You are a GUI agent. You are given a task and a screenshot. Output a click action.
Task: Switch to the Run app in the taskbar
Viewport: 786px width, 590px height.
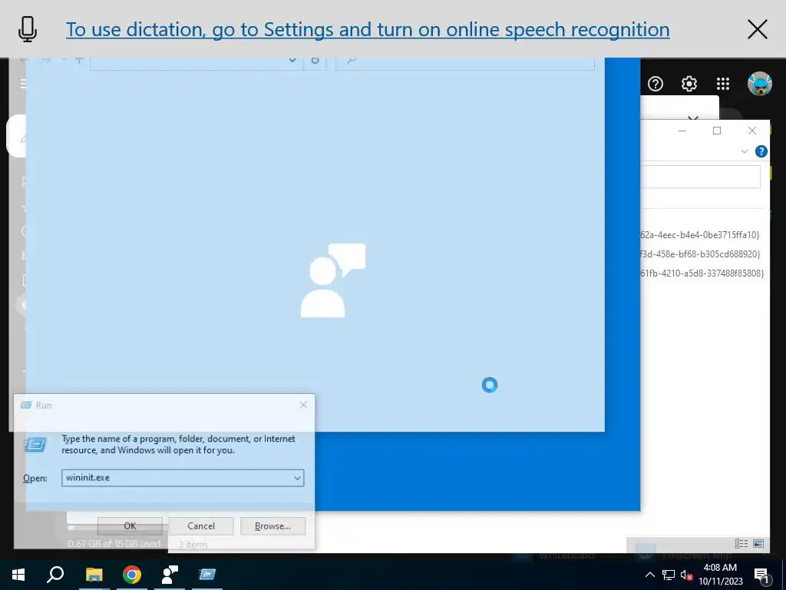point(207,575)
